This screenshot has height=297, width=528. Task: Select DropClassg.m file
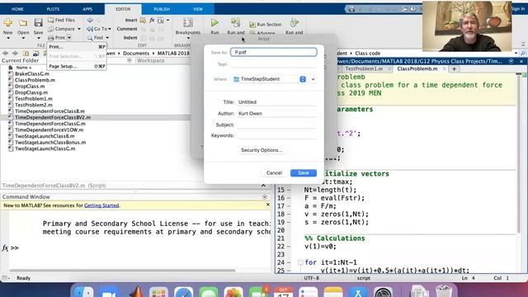coord(31,92)
